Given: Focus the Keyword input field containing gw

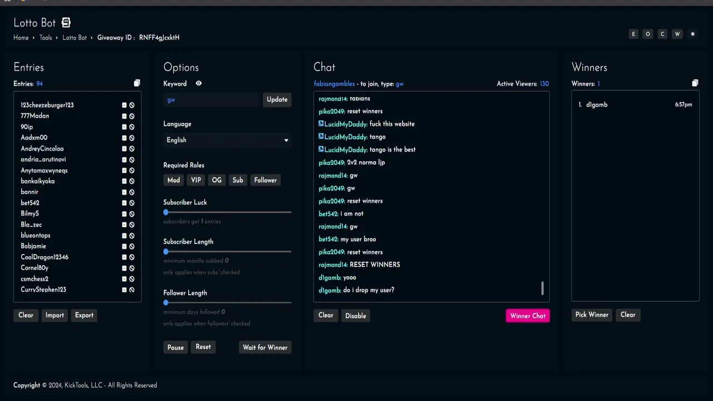Looking at the screenshot, I should point(212,100).
